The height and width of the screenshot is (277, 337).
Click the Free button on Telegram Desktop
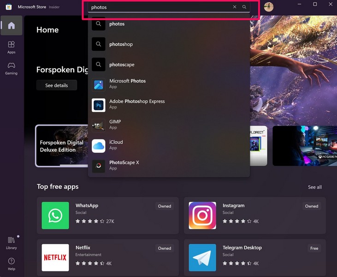314,248
